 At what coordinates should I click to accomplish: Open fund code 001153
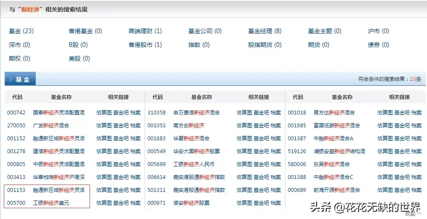click(16, 190)
